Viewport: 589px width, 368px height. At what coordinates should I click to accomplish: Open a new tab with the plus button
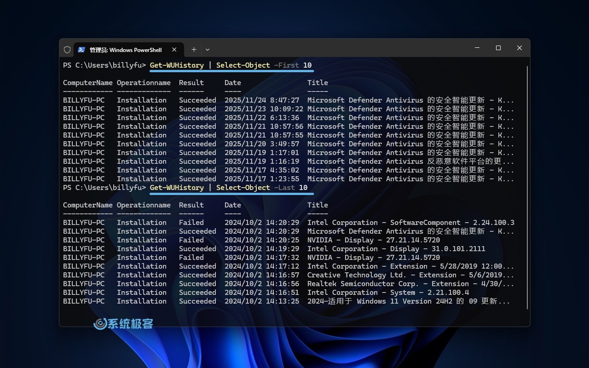click(194, 50)
